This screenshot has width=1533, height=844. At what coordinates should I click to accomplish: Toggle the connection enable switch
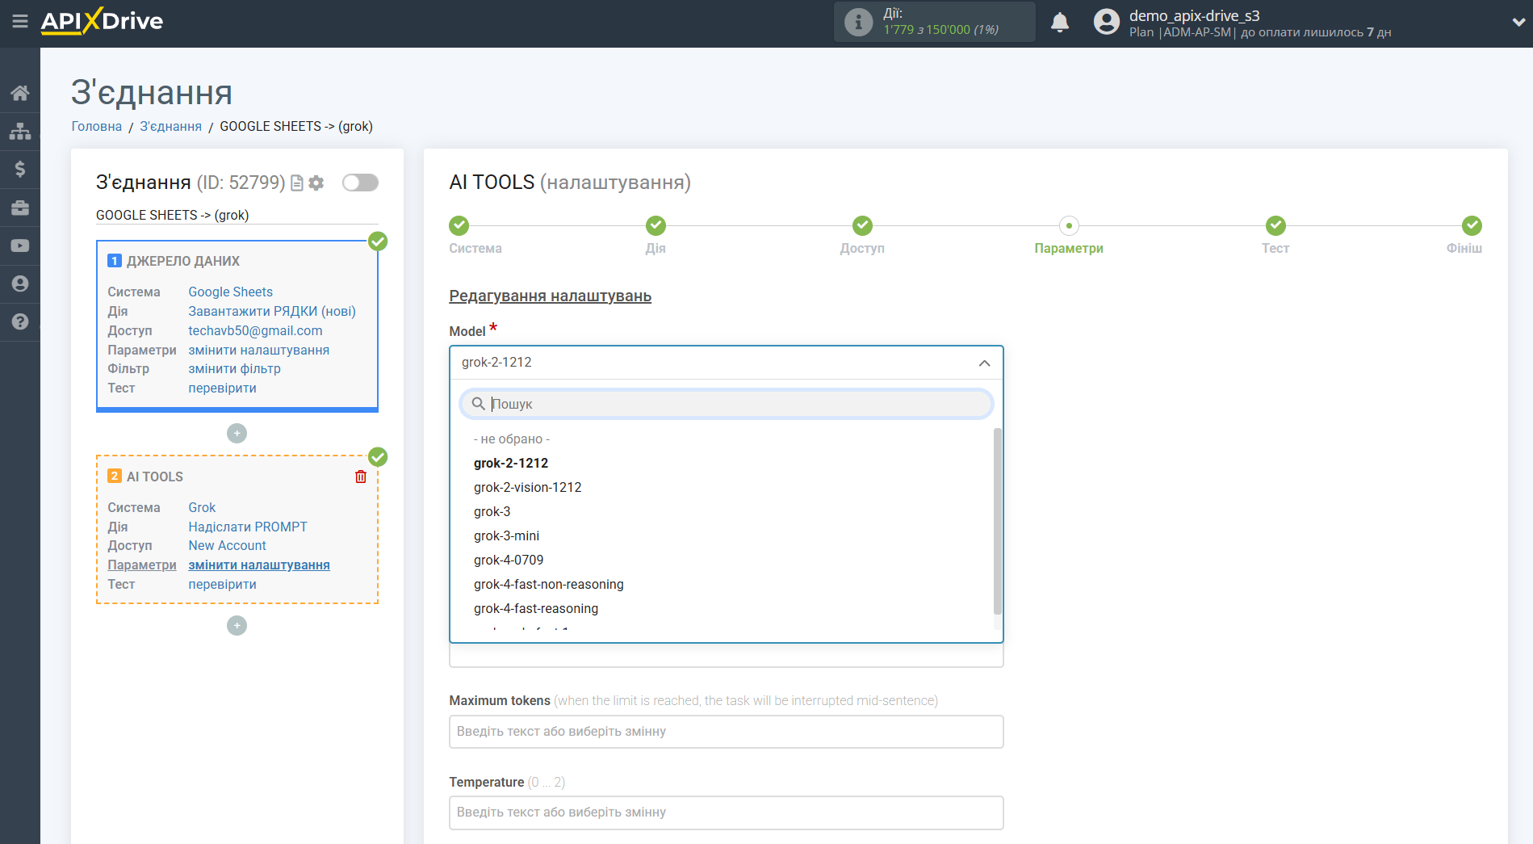360,183
